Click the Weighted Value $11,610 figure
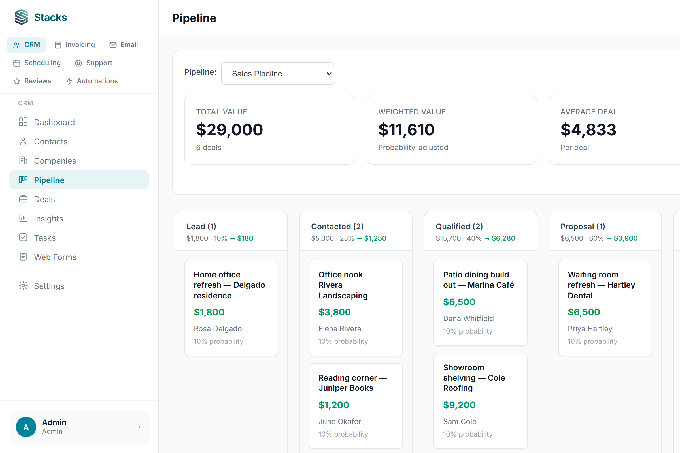Image resolution: width=680 pixels, height=453 pixels. point(407,129)
